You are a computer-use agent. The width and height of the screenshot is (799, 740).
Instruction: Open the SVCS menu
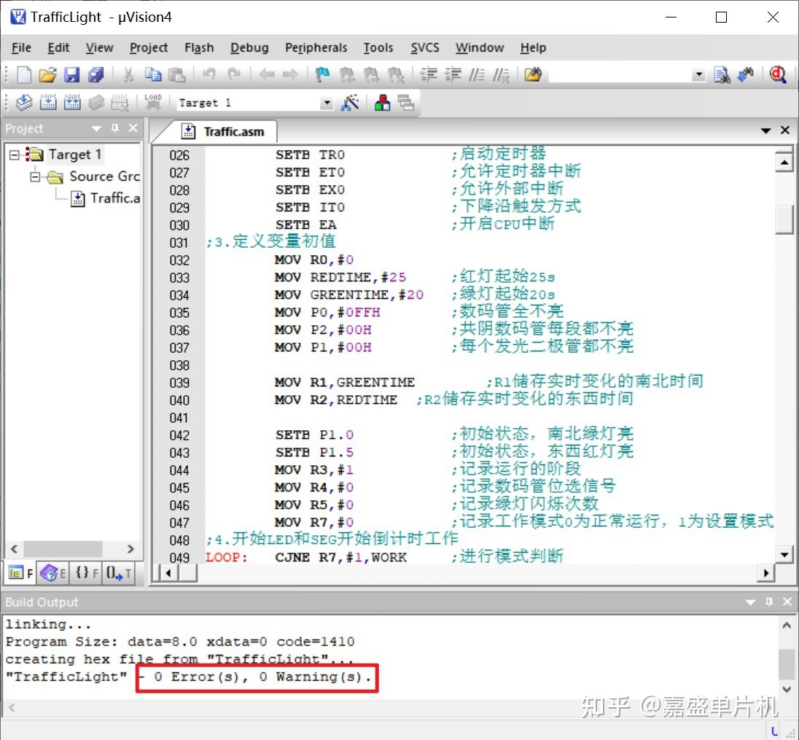(x=425, y=47)
